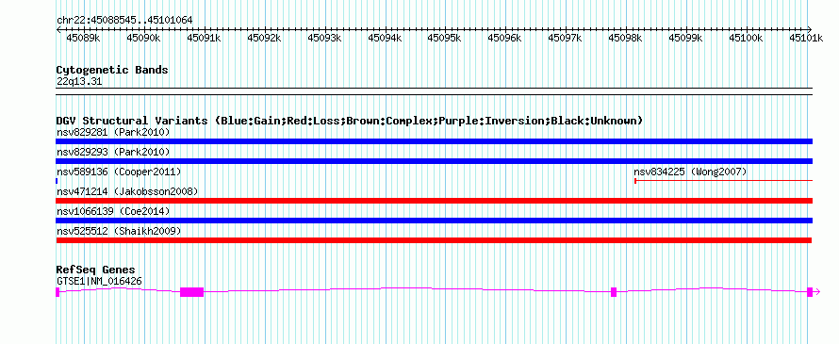Click the nsv589136 (Cooper2011) label
This screenshot has height=344, width=839.
click(x=119, y=172)
